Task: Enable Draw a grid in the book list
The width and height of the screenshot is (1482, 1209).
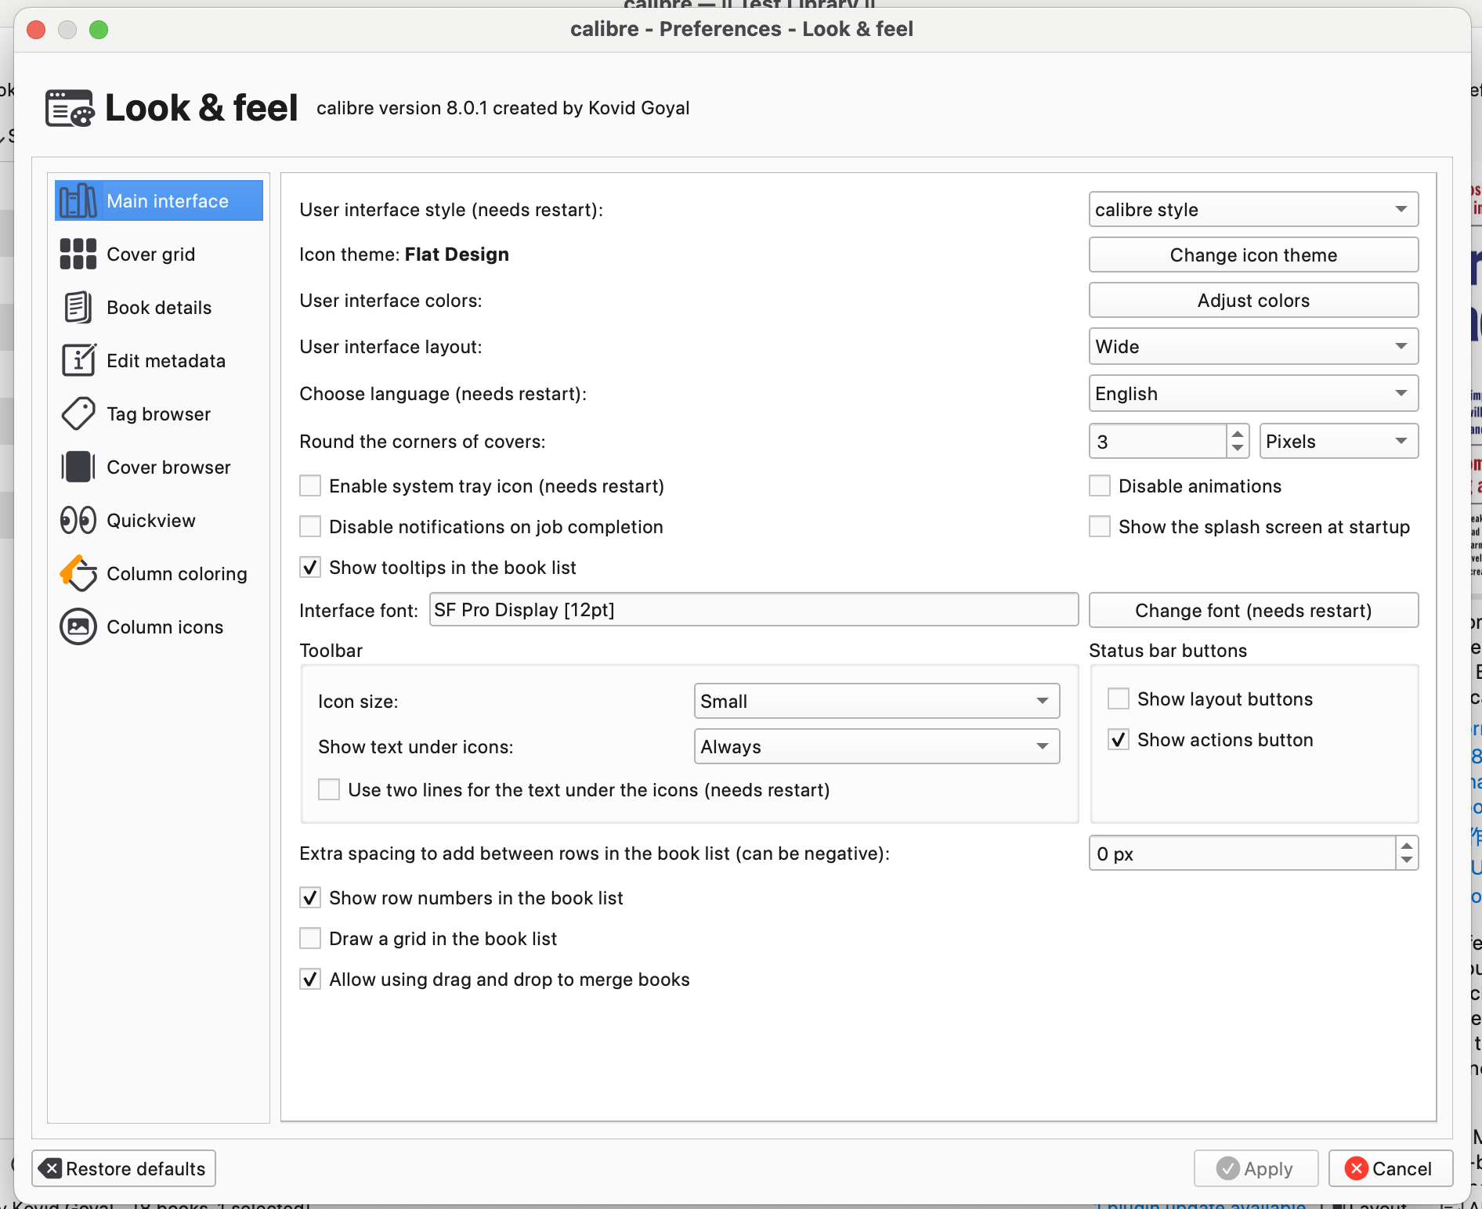Action: pos(310,939)
